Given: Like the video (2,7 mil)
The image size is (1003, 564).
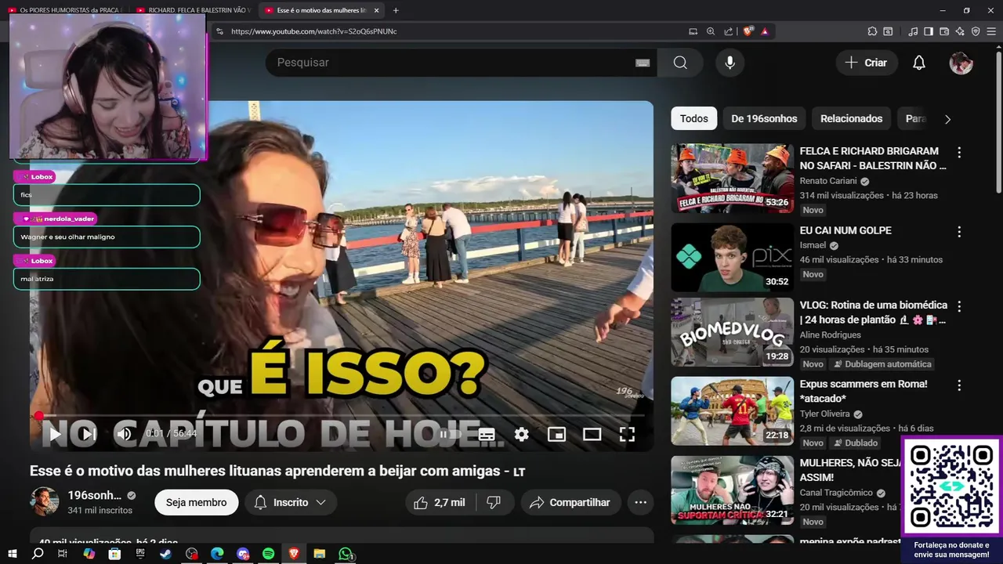Looking at the screenshot, I should (440, 503).
